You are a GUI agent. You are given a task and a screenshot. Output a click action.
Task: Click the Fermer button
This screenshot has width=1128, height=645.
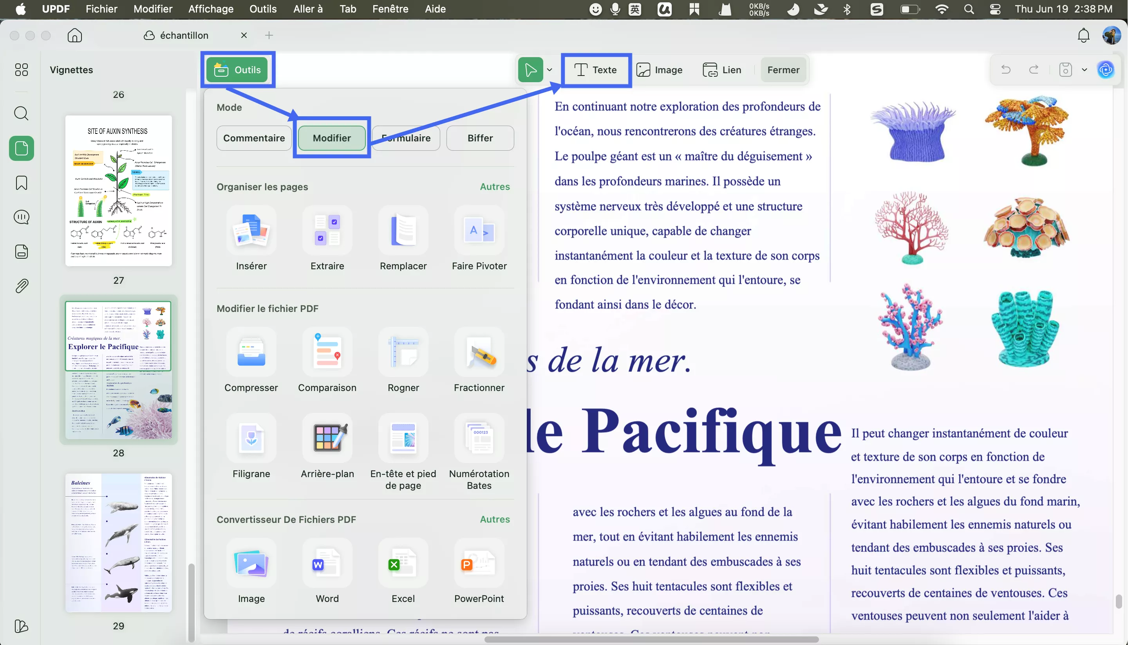click(x=783, y=70)
